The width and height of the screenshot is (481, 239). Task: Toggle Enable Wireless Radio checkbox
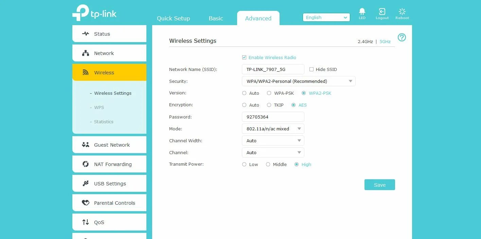point(244,57)
